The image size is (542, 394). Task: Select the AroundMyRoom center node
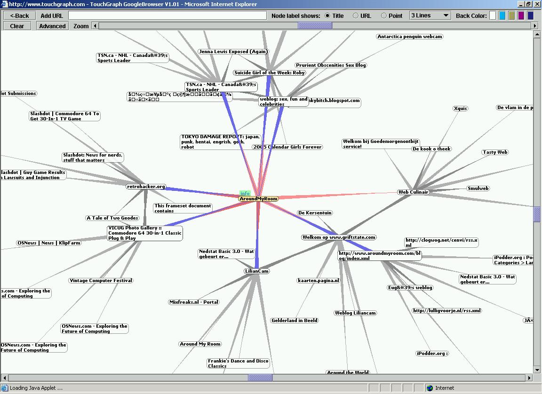[259, 198]
